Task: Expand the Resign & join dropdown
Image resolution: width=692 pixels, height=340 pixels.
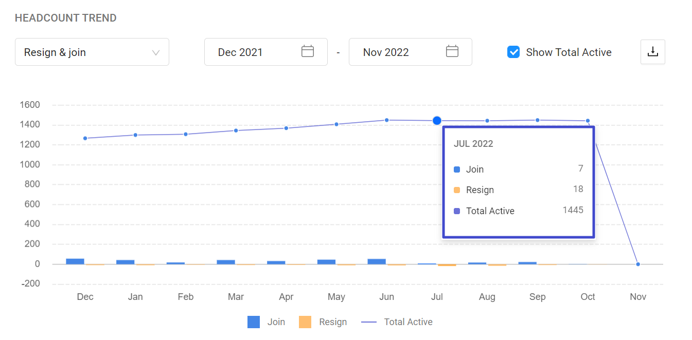Action: pyautogui.click(x=92, y=52)
